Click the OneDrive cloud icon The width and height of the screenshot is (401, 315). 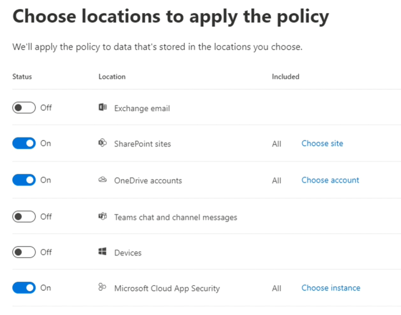click(102, 180)
